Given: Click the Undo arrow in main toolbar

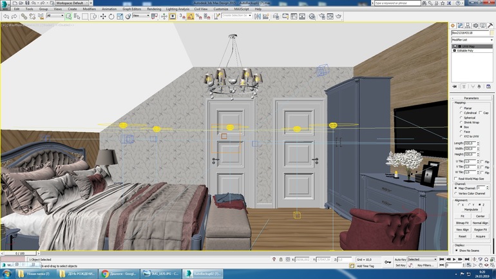Looking at the screenshot, I should tap(5, 16).
